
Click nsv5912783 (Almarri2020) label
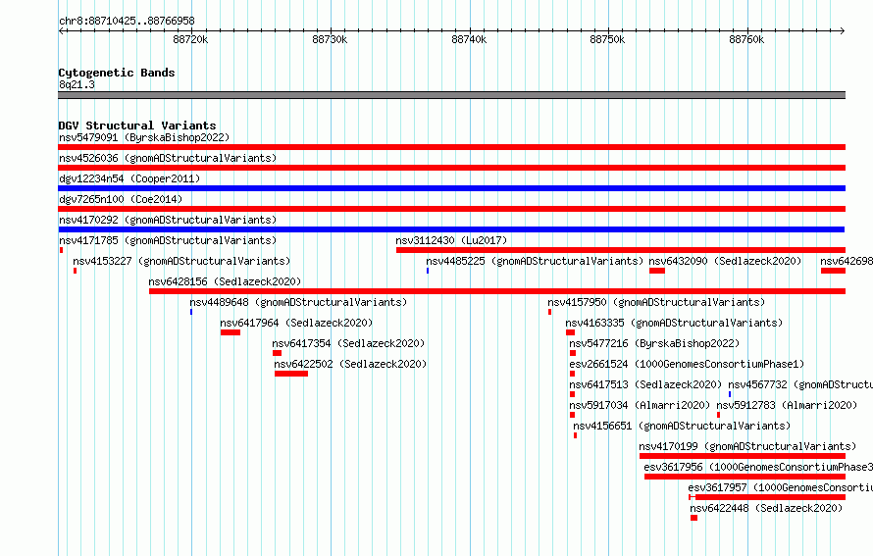(x=787, y=405)
